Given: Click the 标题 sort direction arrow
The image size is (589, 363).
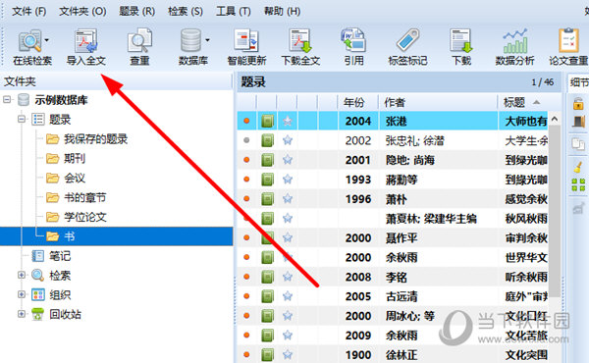Looking at the screenshot, I should (x=536, y=102).
